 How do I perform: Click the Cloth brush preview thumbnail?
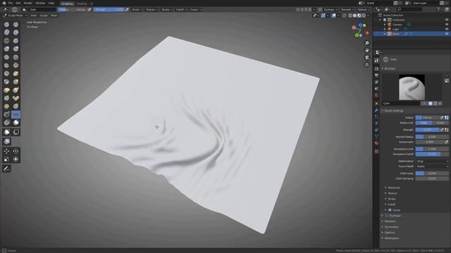click(x=412, y=87)
